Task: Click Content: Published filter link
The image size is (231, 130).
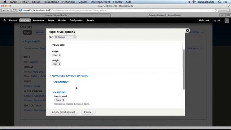Action: (35, 96)
